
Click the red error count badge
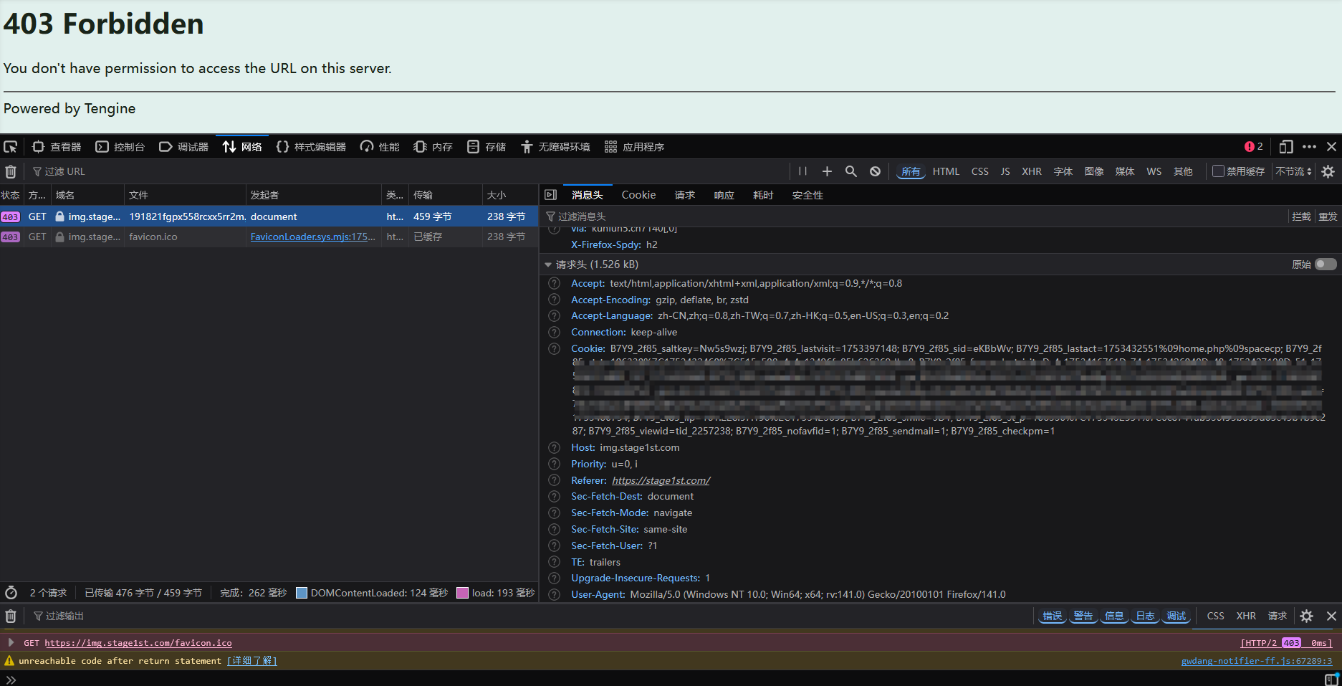tap(1254, 147)
